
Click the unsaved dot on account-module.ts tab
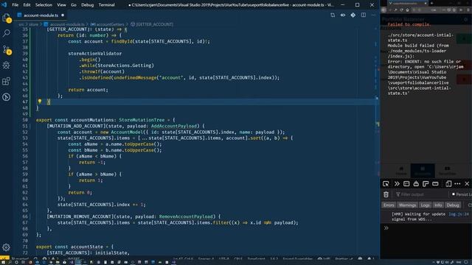pyautogui.click(x=63, y=15)
